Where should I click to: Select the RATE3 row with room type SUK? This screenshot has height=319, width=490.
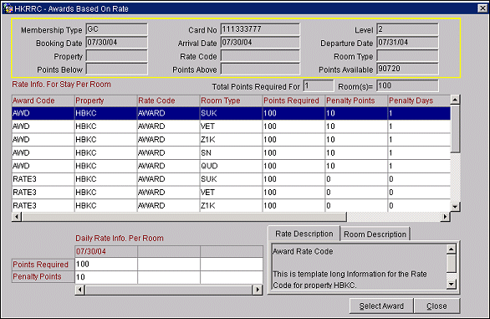tap(231, 179)
